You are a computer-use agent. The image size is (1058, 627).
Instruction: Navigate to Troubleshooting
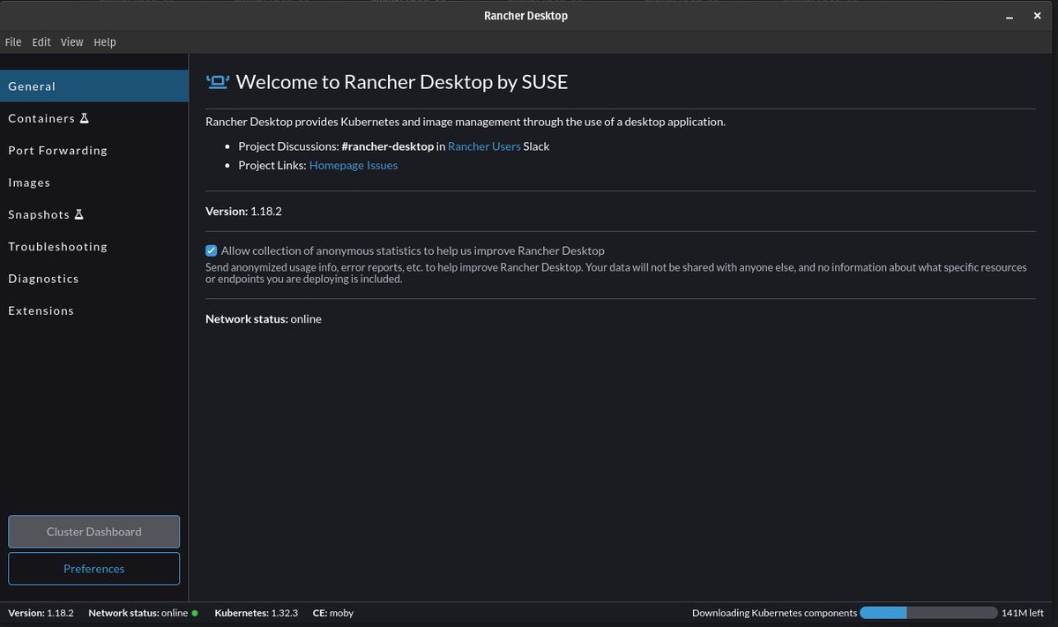tap(93, 247)
